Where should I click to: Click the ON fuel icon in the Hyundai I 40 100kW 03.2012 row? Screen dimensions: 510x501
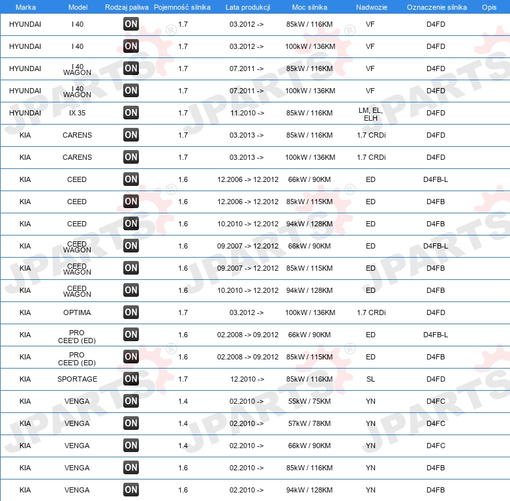(x=131, y=46)
